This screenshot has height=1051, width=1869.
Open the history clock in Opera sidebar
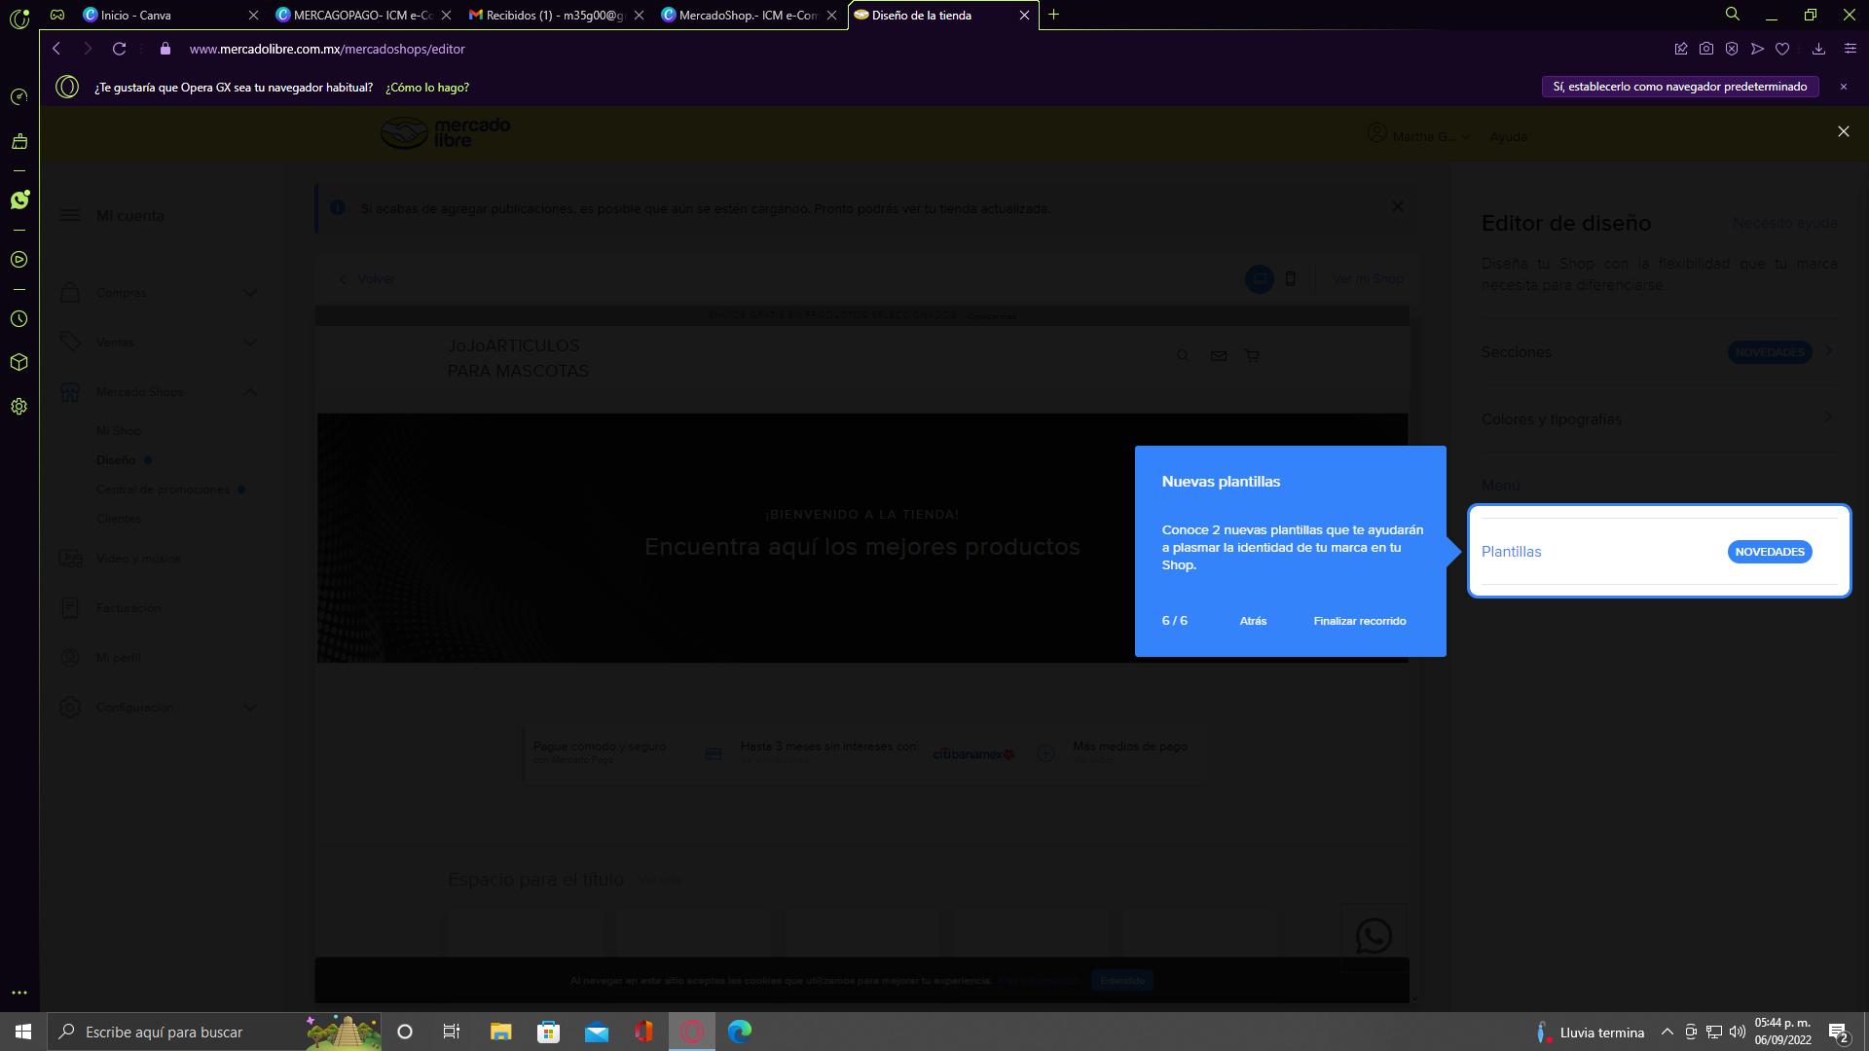pyautogui.click(x=19, y=319)
